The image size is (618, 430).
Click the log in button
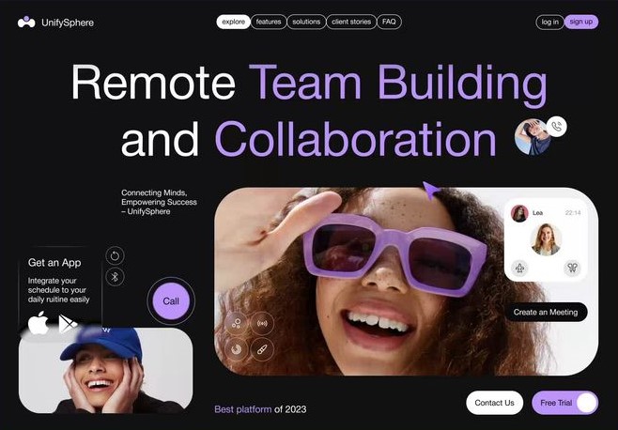(x=549, y=23)
